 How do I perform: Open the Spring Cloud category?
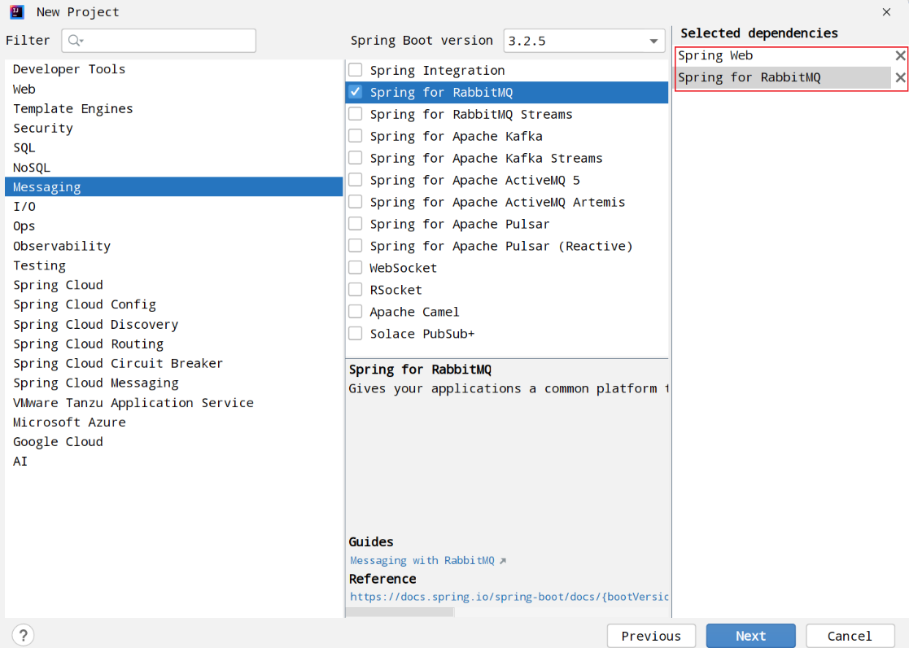pos(174,285)
